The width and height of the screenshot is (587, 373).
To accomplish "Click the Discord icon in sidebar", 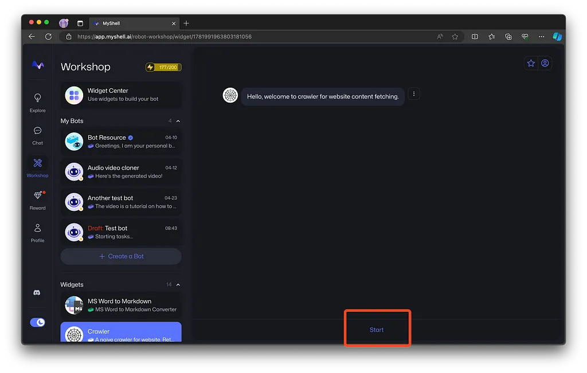I will click(37, 293).
